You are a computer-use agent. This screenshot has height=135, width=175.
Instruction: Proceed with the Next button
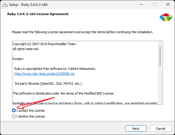pyautogui.click(x=136, y=129)
